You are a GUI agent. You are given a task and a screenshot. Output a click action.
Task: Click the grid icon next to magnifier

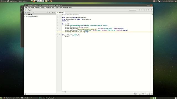[x=149, y=10]
